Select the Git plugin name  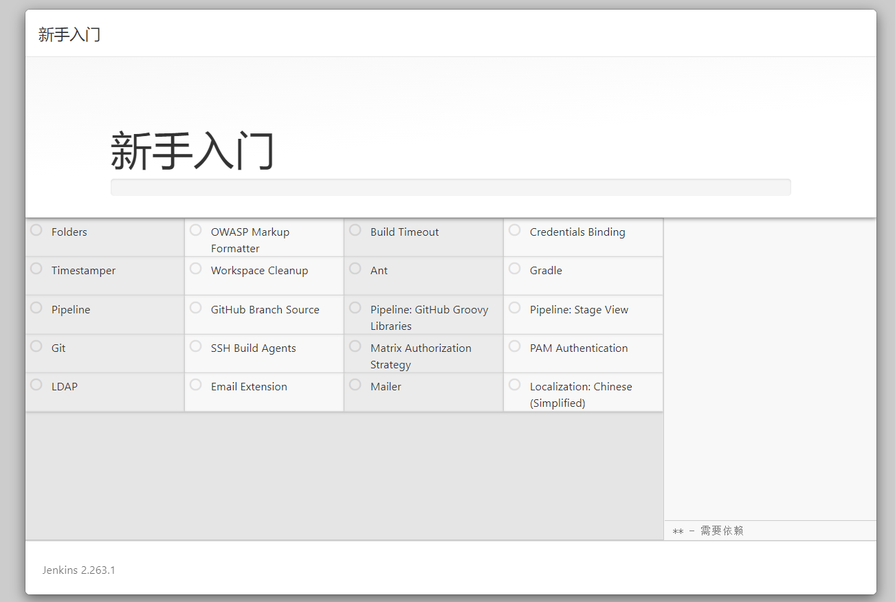[x=58, y=348]
